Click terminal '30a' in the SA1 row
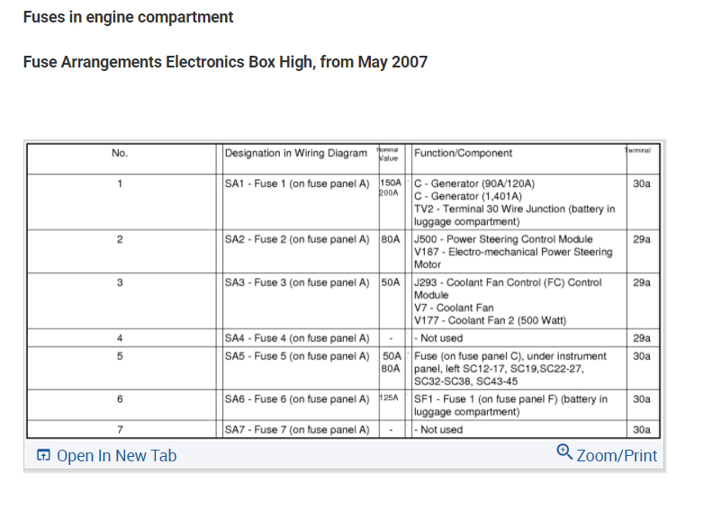 coord(642,183)
